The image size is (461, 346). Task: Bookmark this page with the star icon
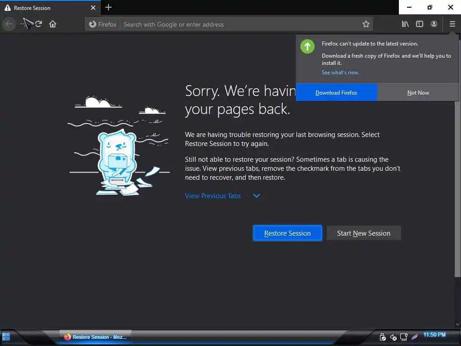[366, 24]
